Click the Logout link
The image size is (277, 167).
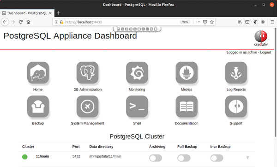[265, 52]
